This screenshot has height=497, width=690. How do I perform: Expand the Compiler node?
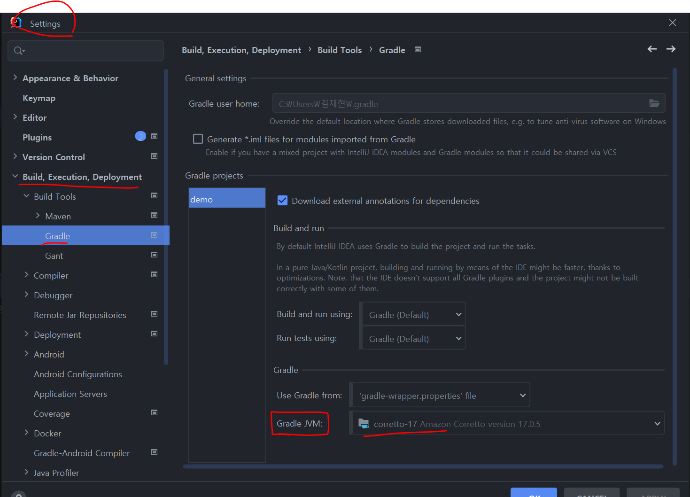[x=26, y=275]
